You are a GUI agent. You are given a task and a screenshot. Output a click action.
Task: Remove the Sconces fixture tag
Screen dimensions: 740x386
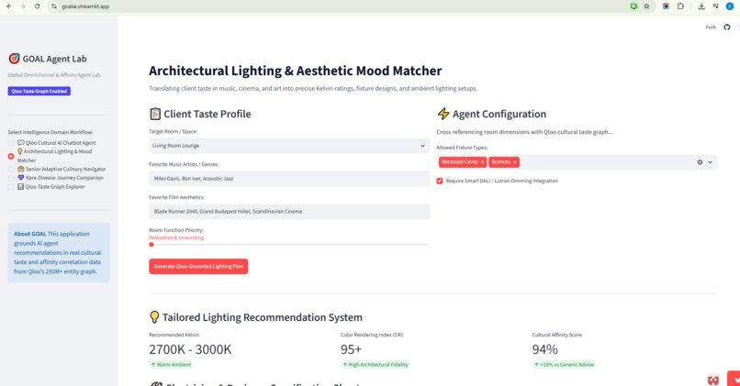(515, 162)
